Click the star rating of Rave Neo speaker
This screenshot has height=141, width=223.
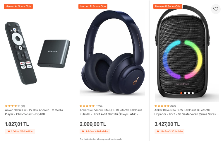coord(162,106)
